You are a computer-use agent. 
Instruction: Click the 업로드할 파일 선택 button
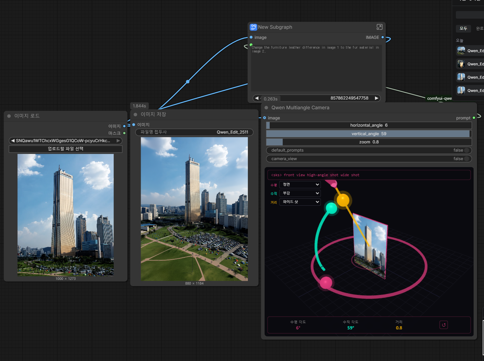click(x=65, y=149)
